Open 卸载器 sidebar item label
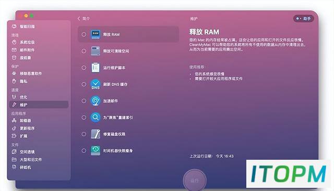 (26, 120)
